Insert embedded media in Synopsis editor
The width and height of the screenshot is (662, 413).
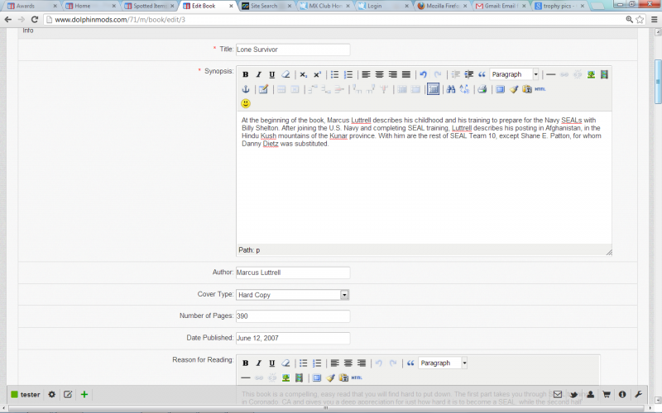[x=604, y=74]
